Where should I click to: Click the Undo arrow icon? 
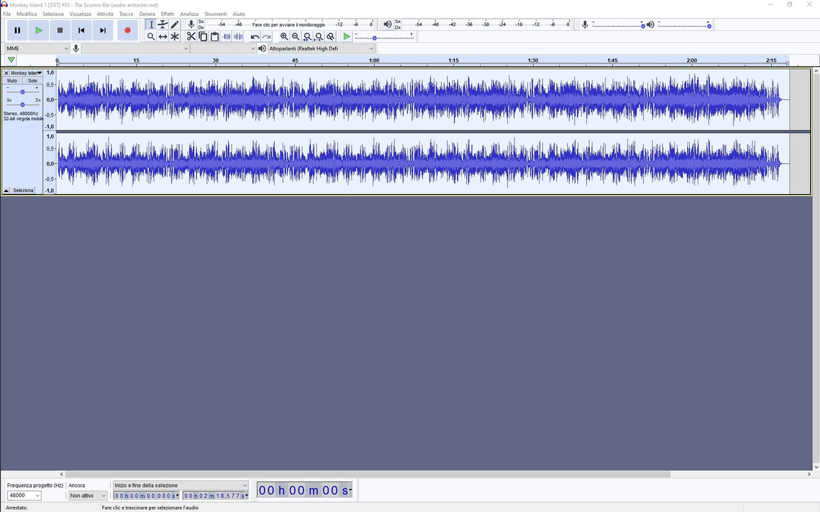click(x=255, y=36)
